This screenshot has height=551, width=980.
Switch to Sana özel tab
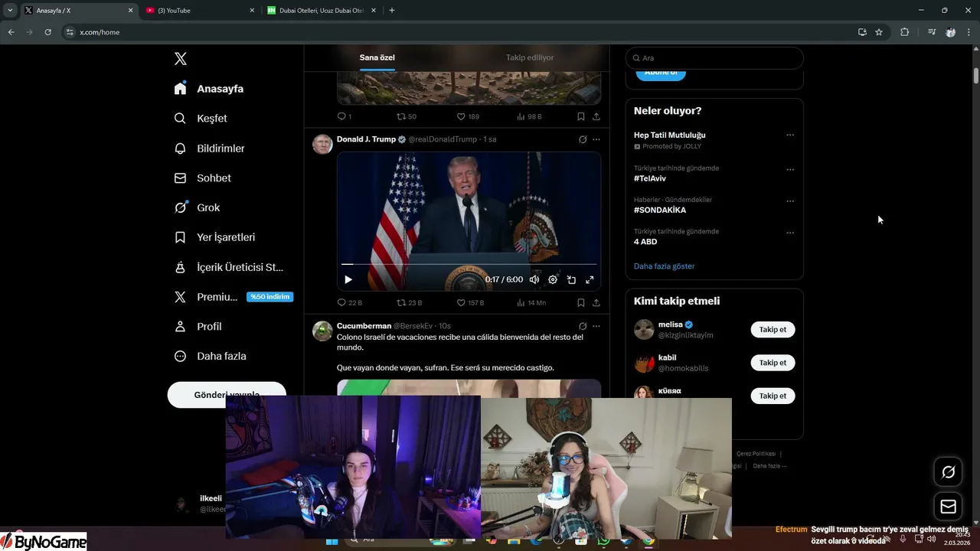377,57
